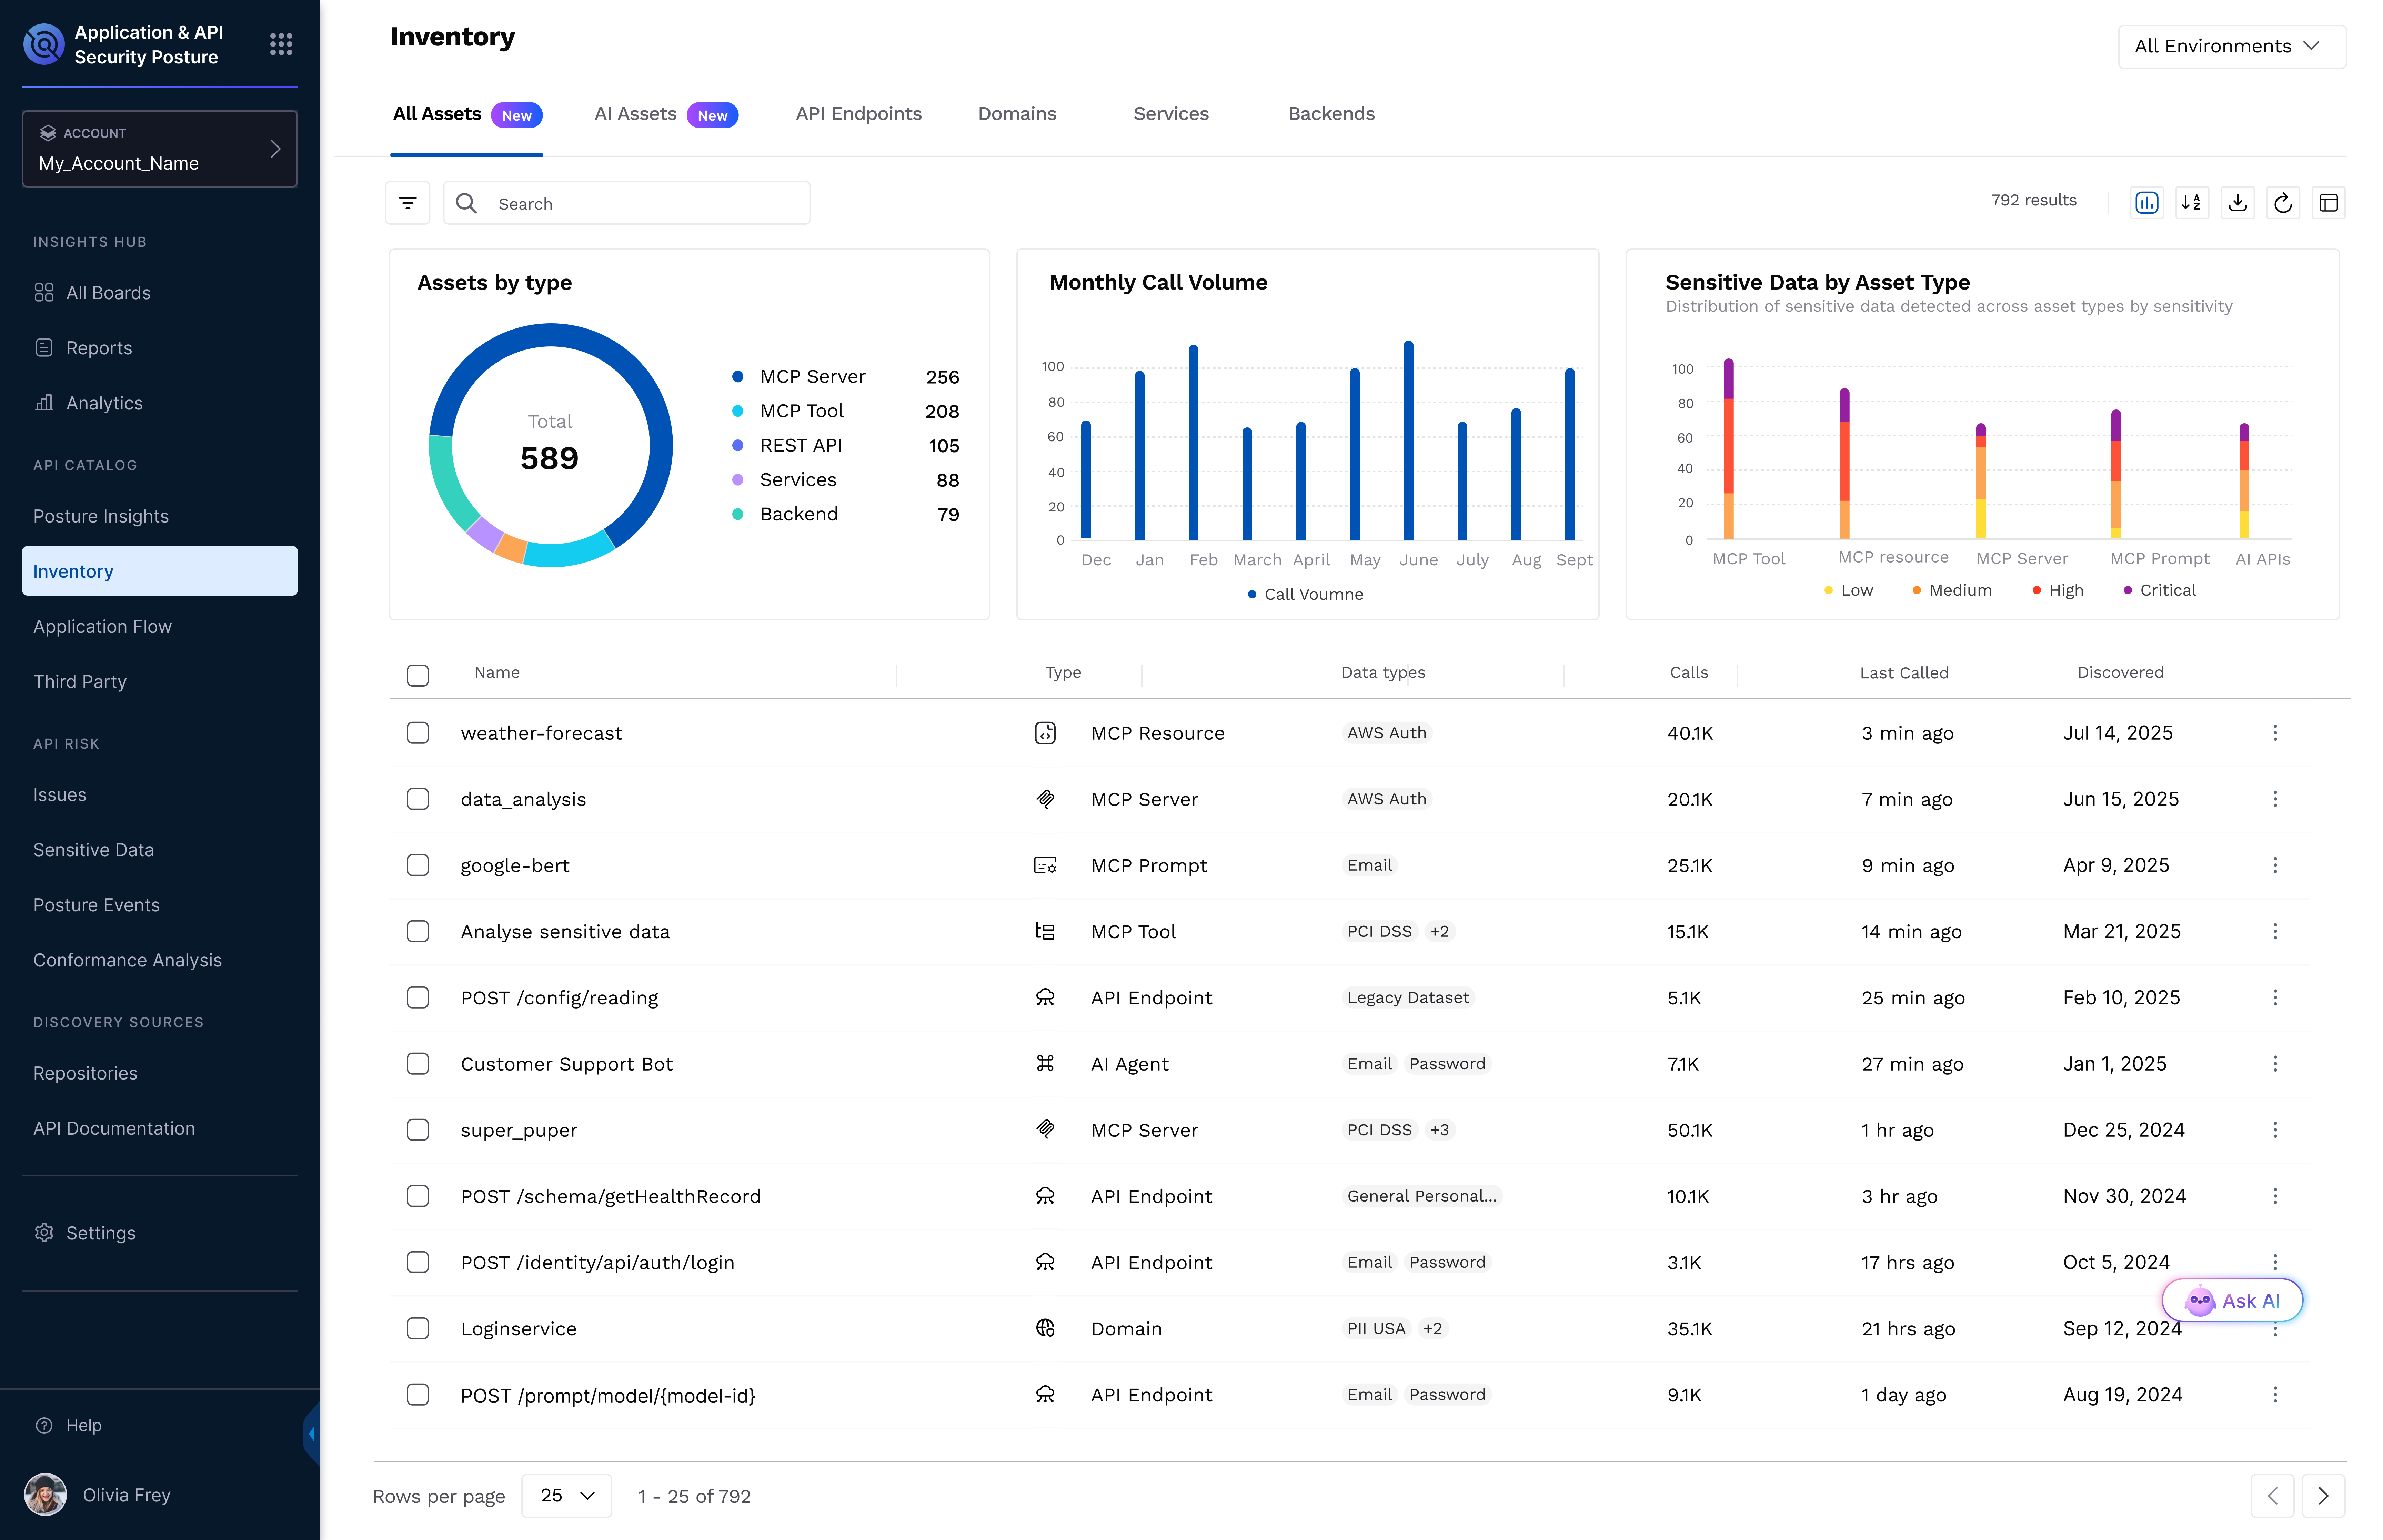
Task: Click API Endpoint icon for POST /config/reading
Action: point(1045,997)
